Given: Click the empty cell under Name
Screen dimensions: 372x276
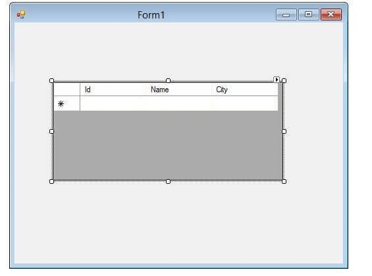Looking at the screenshot, I should pos(179,103).
